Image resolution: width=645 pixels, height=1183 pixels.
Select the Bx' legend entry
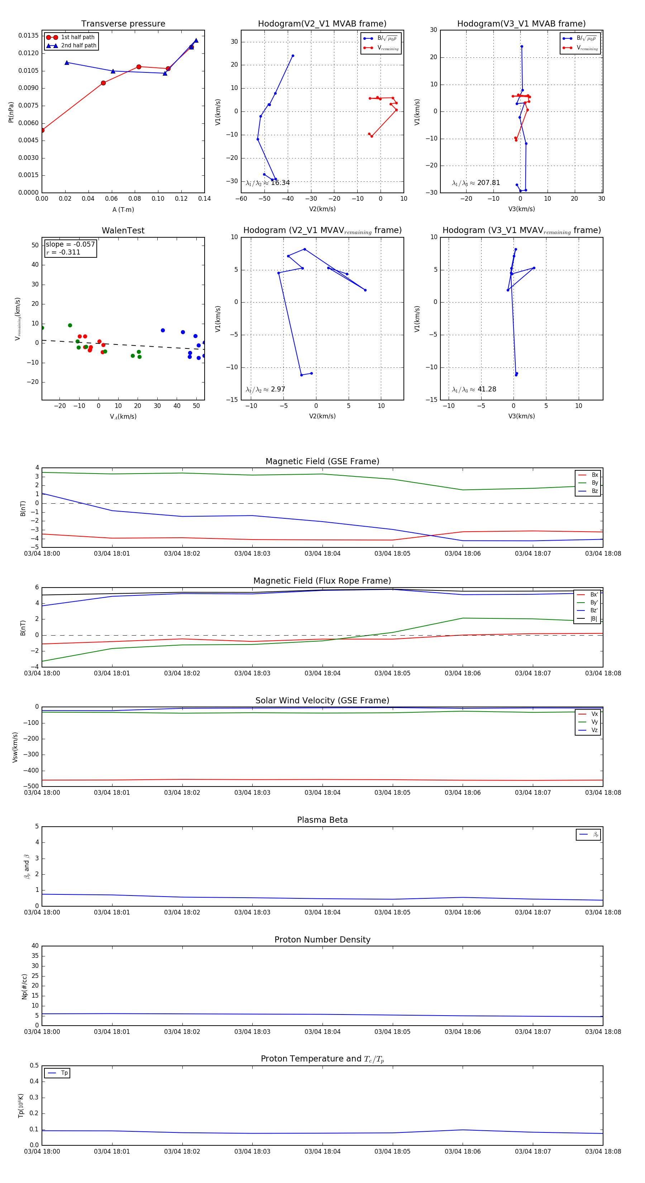[588, 595]
